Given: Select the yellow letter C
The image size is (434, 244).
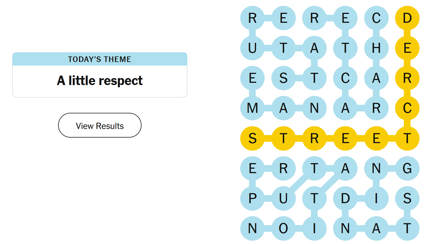Looking at the screenshot, I should [407, 108].
